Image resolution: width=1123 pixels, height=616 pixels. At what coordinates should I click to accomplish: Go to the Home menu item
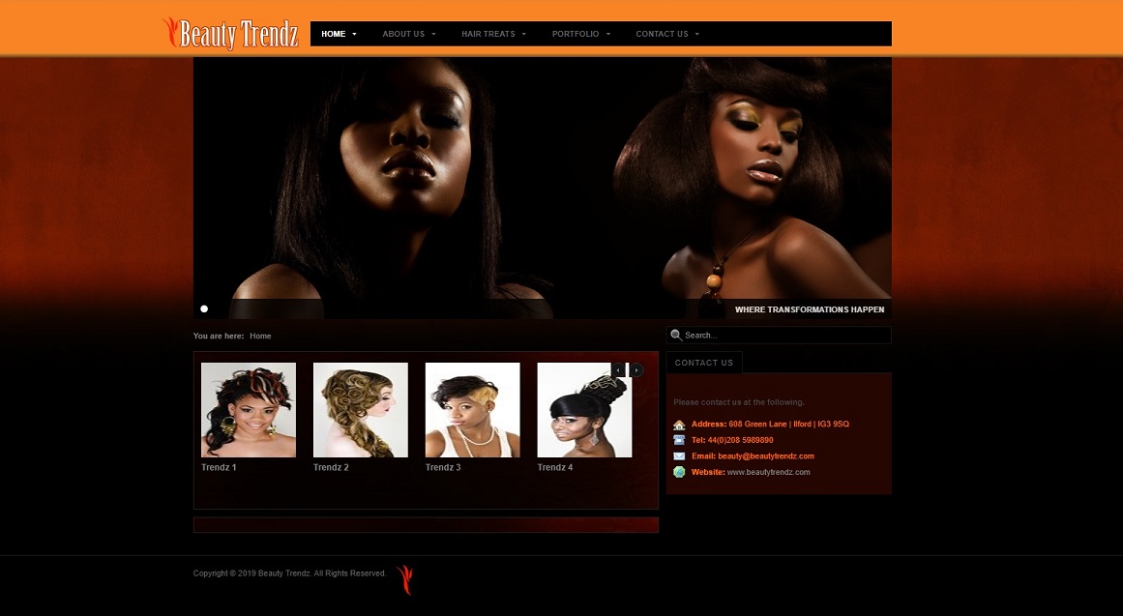(339, 34)
